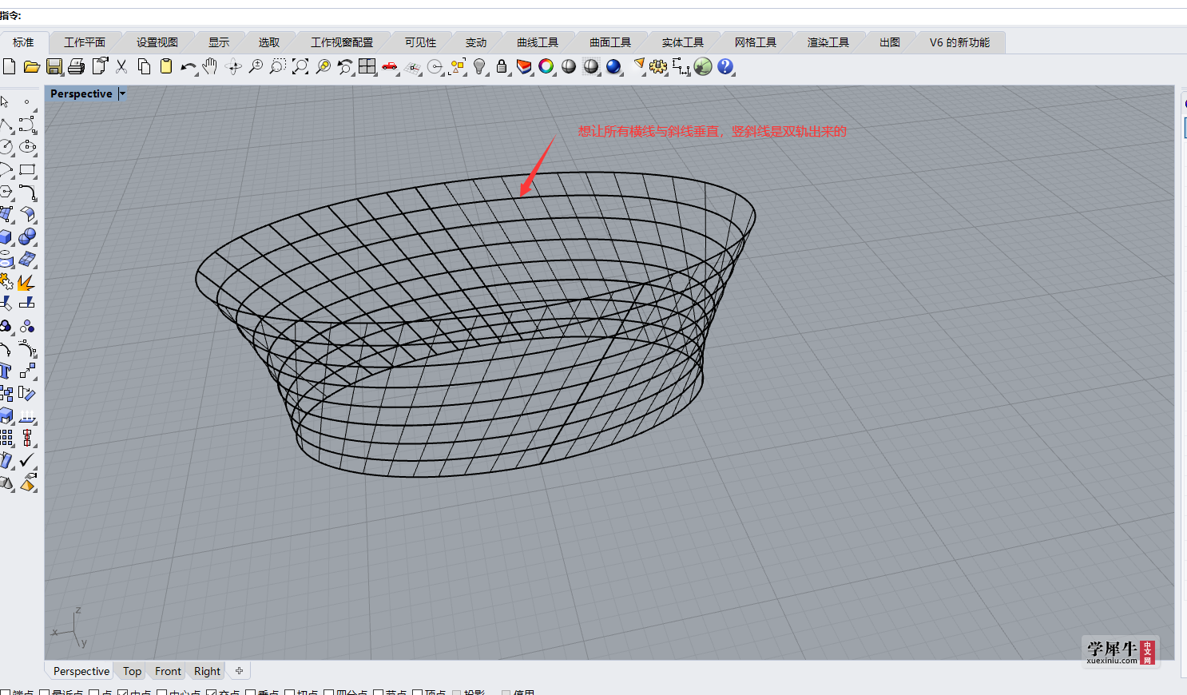This screenshot has height=695, width=1187.
Task: Open the Layers panel icon
Action: (524, 66)
